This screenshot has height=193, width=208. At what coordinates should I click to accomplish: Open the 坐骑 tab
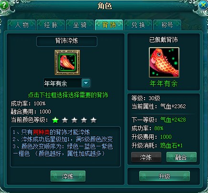80,25
